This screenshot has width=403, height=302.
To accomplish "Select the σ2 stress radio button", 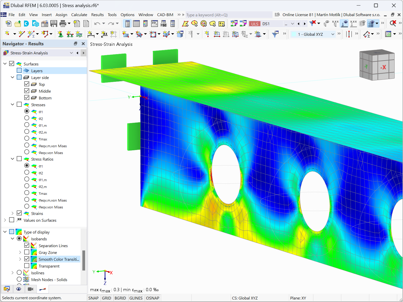I will tap(27, 118).
